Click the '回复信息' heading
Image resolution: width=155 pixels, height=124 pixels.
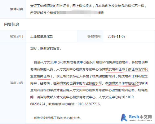[x=11, y=24]
